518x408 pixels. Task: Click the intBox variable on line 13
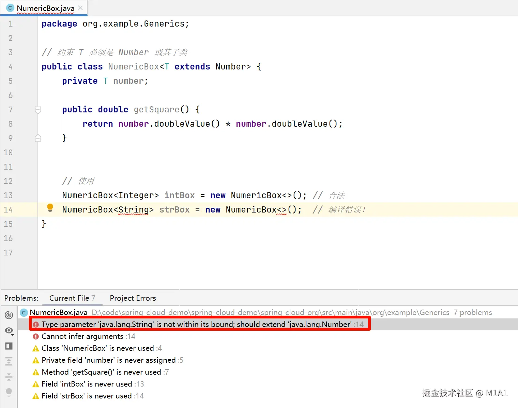coord(180,195)
